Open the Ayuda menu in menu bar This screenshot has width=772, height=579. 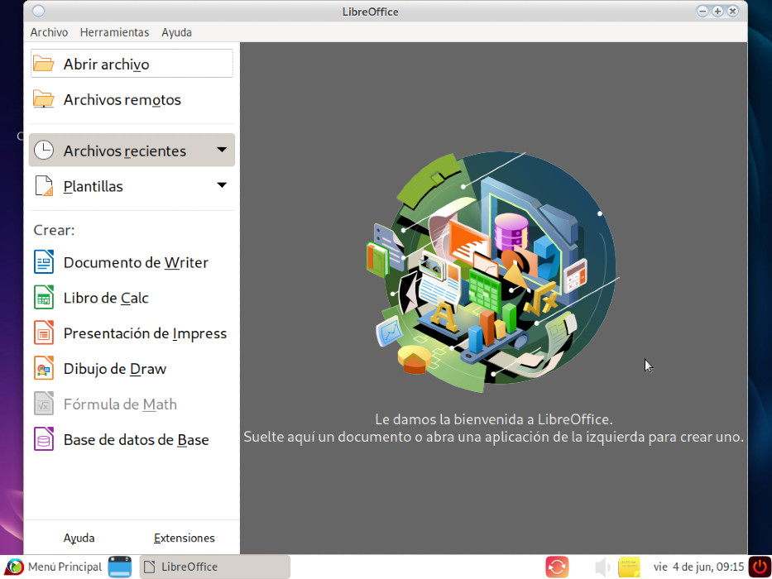(x=176, y=32)
